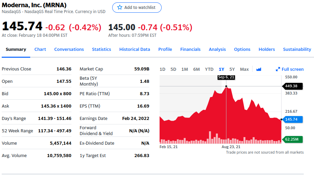Click the 1y Target Est value 266.83
314x177 pixels.
point(142,156)
